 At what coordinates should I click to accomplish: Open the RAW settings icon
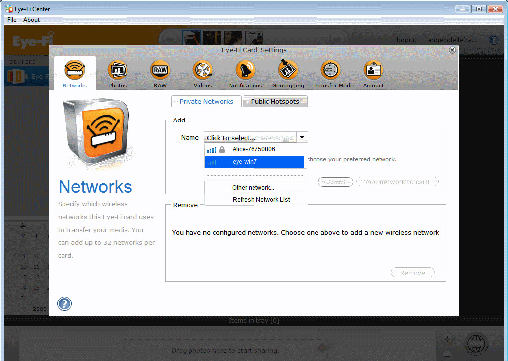(160, 70)
